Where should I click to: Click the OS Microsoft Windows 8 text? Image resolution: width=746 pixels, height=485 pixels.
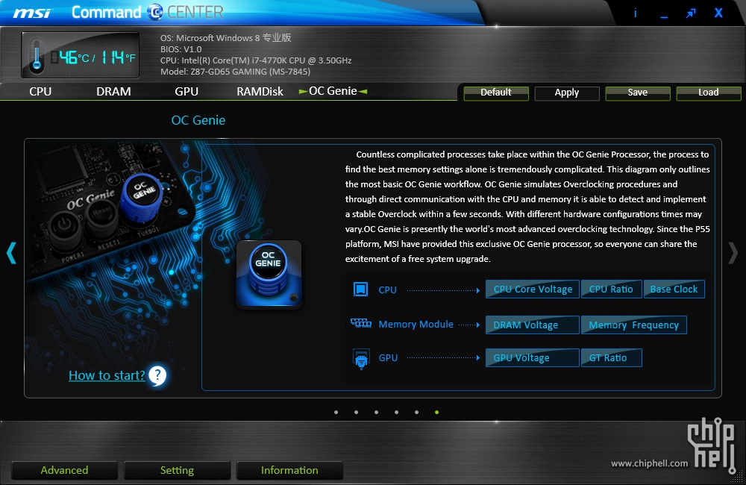click(x=225, y=37)
